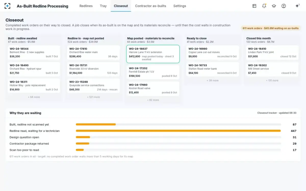Open the layout panel icon
The image size is (306, 191).
[x=254, y=6]
